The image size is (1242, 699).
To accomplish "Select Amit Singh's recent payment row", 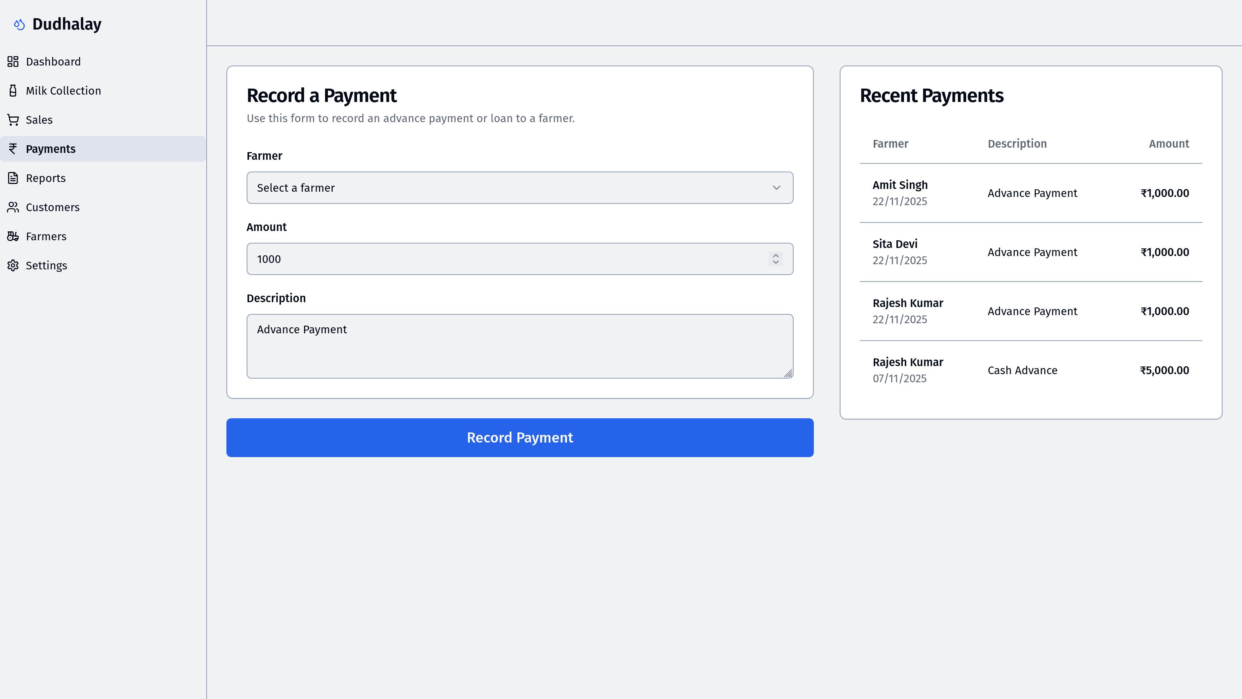I will [x=1031, y=193].
